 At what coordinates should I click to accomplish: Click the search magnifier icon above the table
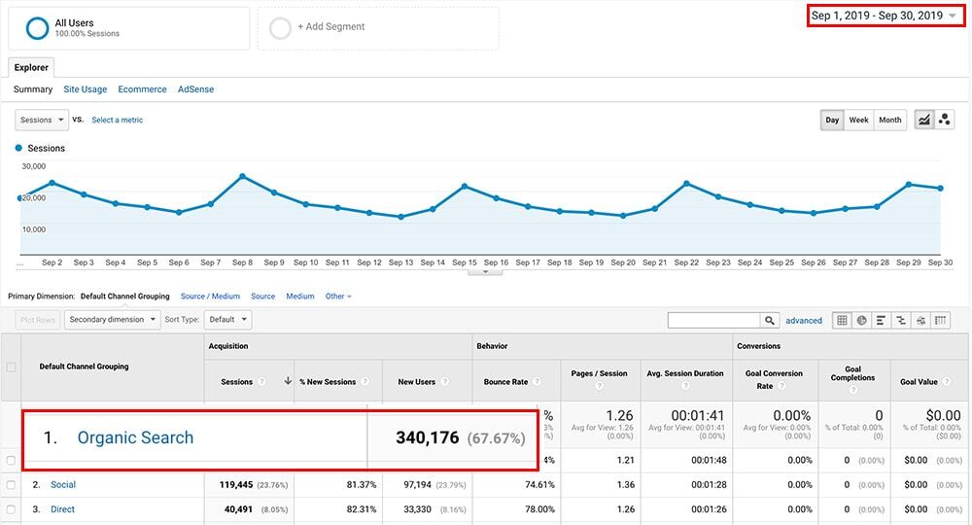tap(770, 320)
